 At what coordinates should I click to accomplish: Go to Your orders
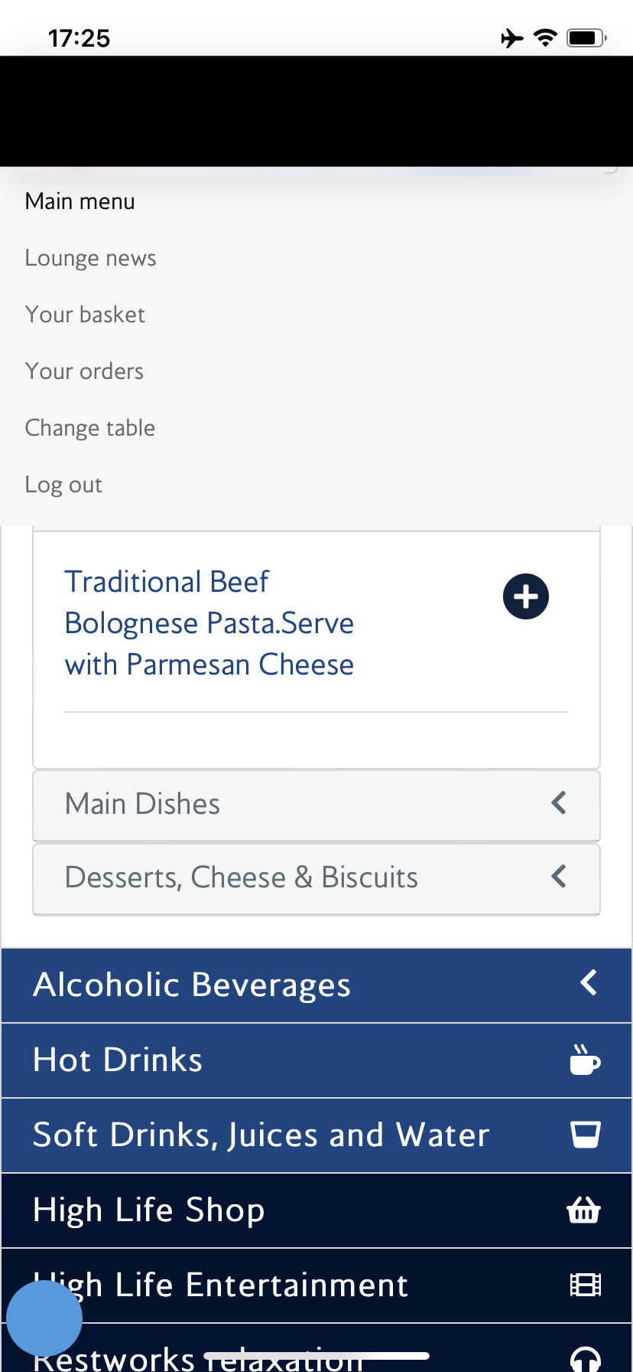point(84,371)
